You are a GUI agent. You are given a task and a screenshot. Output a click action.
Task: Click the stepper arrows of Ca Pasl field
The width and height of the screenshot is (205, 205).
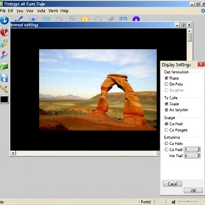[x=199, y=149]
